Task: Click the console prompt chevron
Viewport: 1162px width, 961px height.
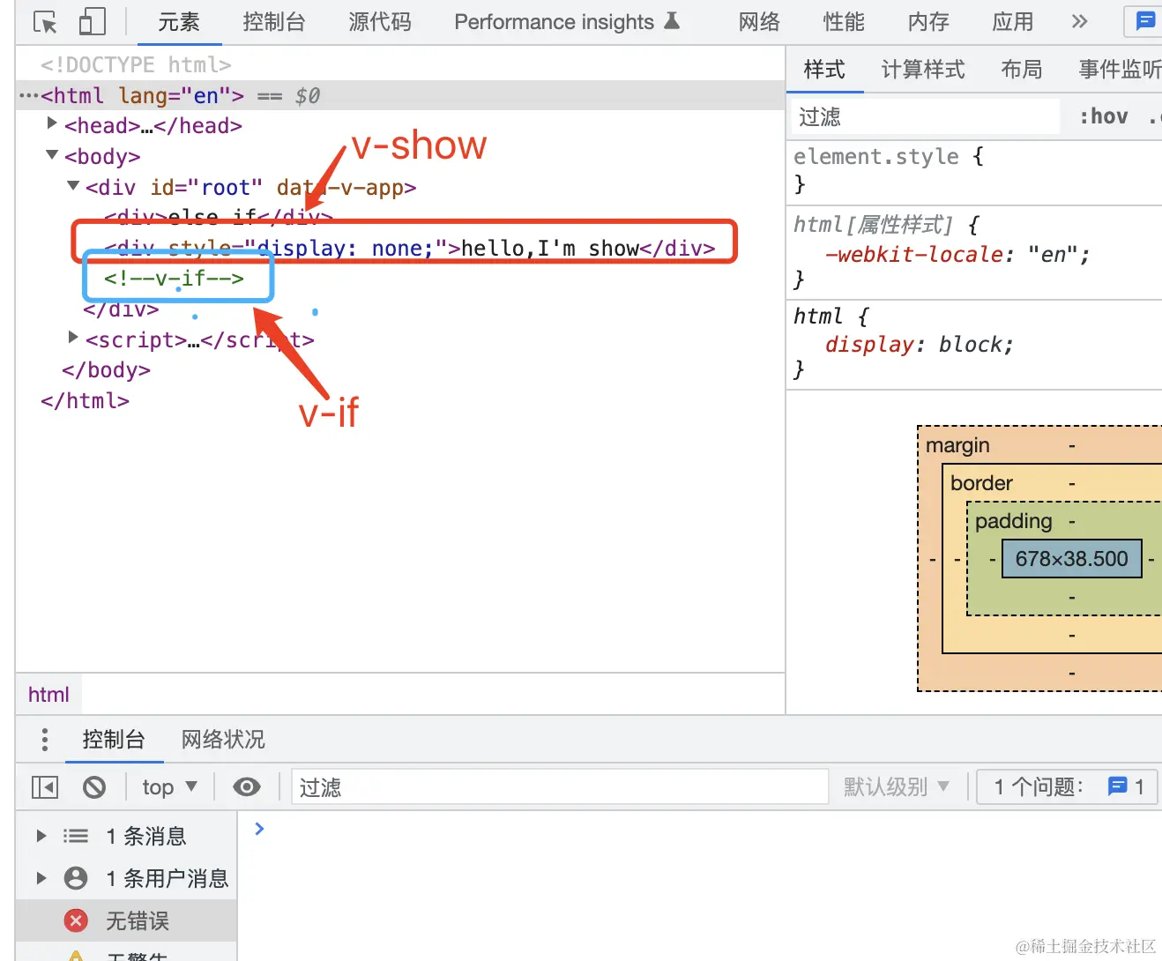Action: pos(259,829)
